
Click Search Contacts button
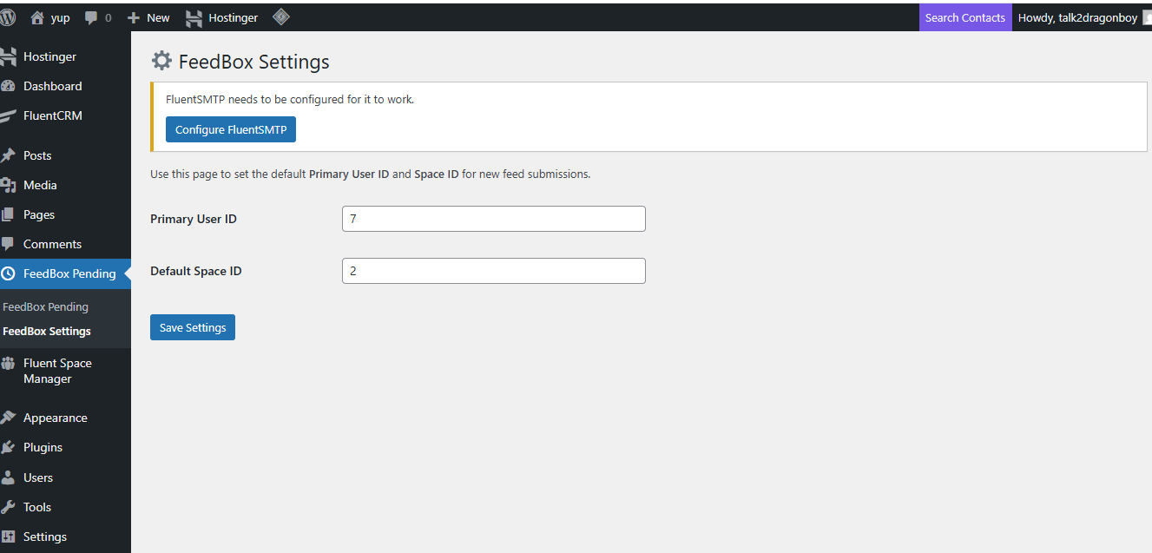coord(965,17)
